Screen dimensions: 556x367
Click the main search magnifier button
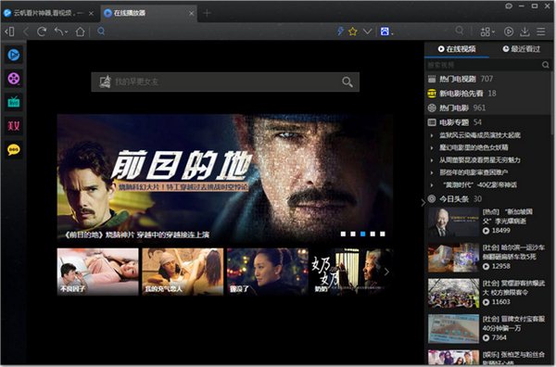(347, 82)
